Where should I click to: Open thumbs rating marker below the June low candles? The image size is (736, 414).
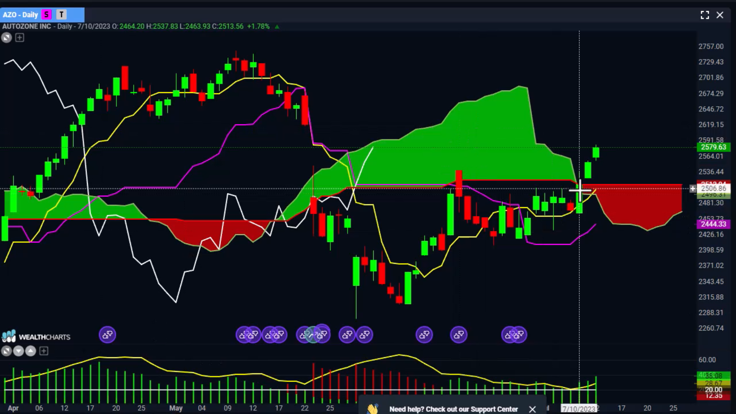tap(424, 335)
